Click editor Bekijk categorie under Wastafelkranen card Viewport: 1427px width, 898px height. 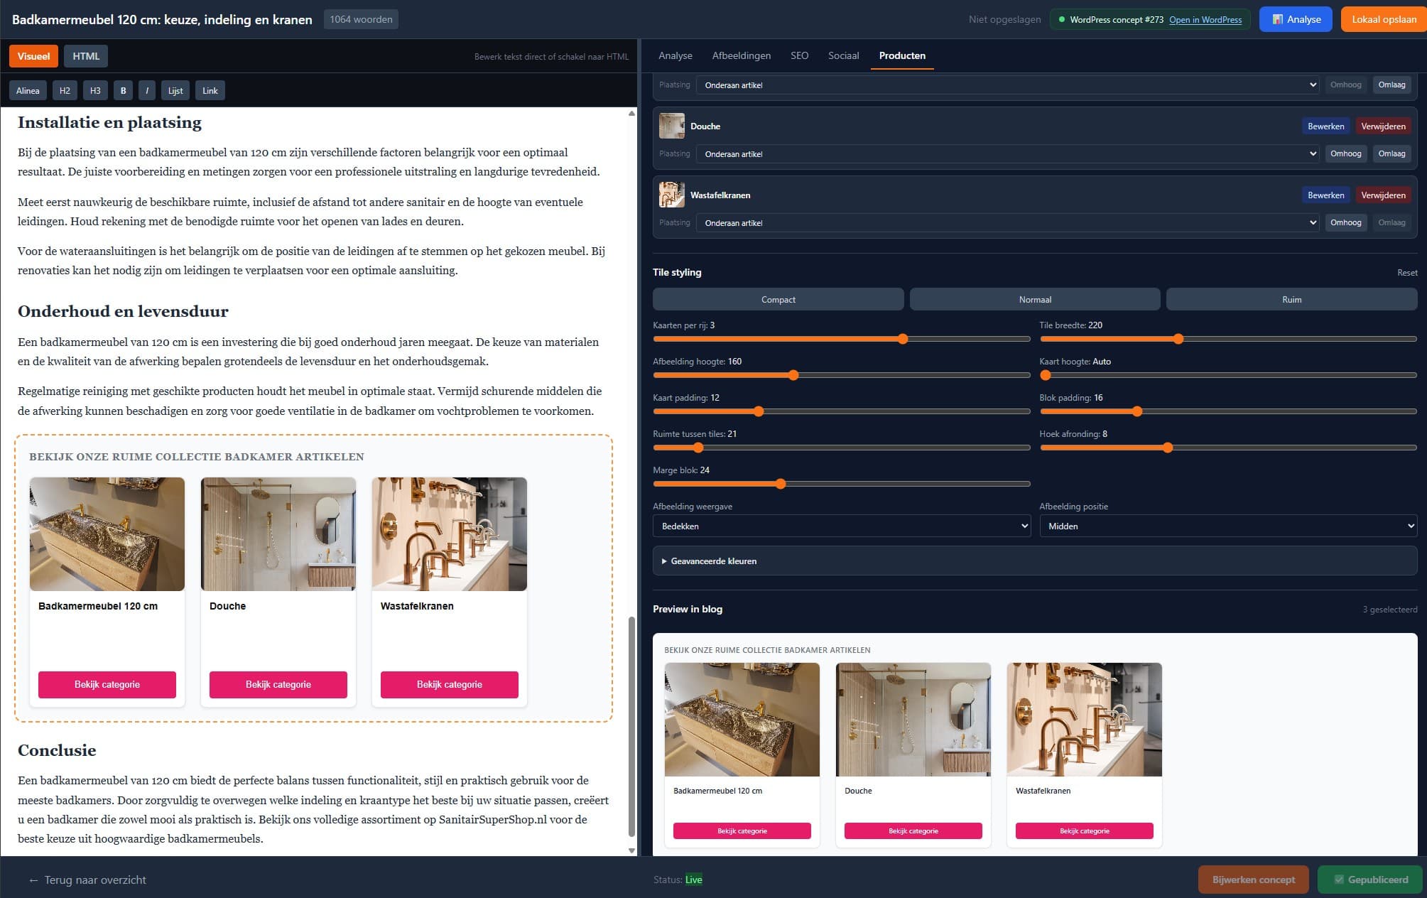coord(450,684)
